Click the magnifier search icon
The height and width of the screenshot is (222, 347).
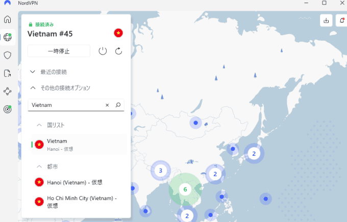pyautogui.click(x=118, y=105)
